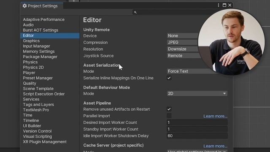The width and height of the screenshot is (270, 152).
Task: Open Script Execution Order settings
Action: 44,94
